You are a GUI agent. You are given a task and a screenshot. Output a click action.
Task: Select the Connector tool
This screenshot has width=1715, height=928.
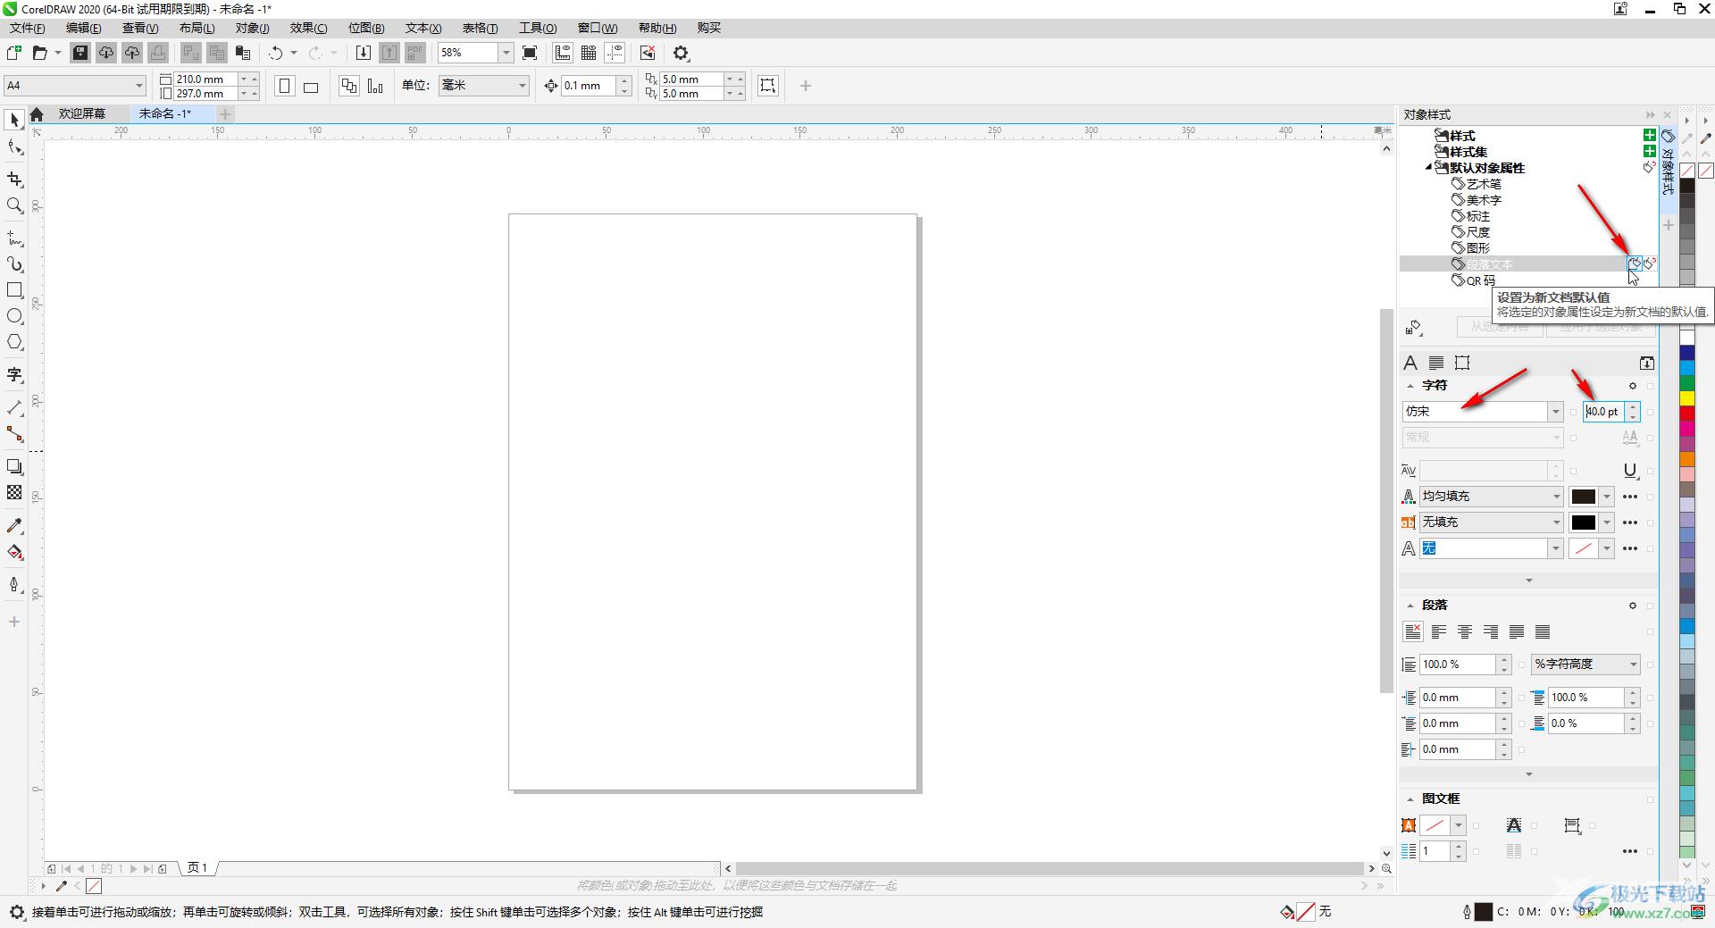point(14,434)
